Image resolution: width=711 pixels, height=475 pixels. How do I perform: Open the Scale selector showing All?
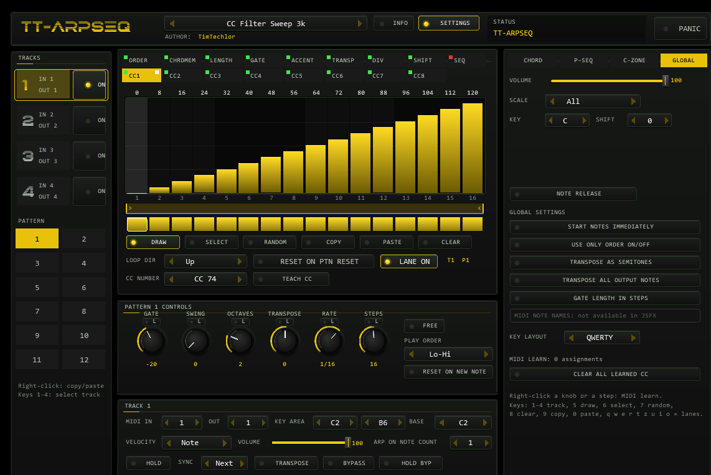tap(593, 101)
